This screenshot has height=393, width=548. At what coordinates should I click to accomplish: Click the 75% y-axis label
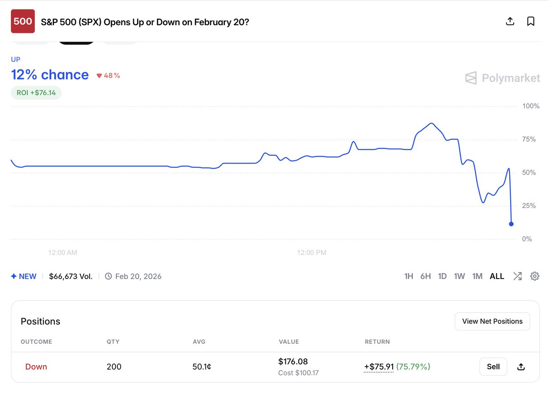(x=529, y=139)
